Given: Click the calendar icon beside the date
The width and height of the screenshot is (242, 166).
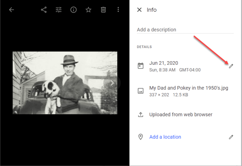Looking at the screenshot, I should click(x=141, y=66).
